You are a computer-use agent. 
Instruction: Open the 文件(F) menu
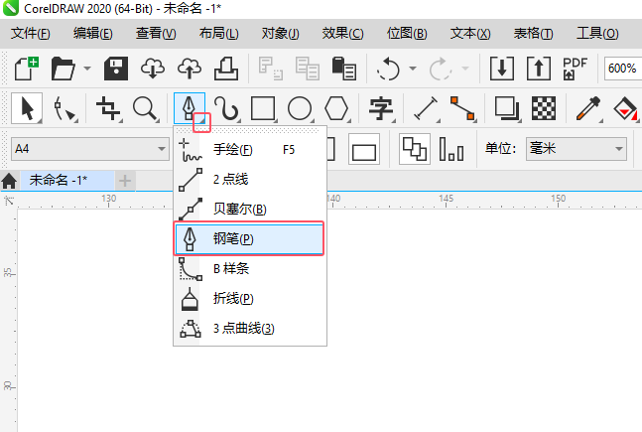click(31, 33)
